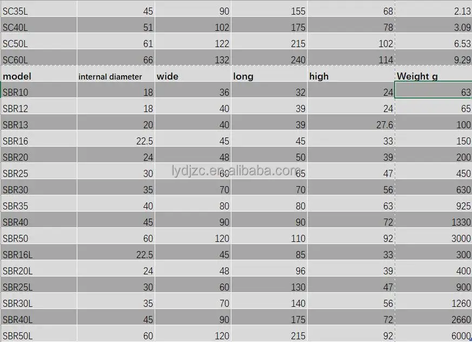472x342 pixels.
Task: Select the SBR35 weight cell 925
Action: click(x=433, y=206)
